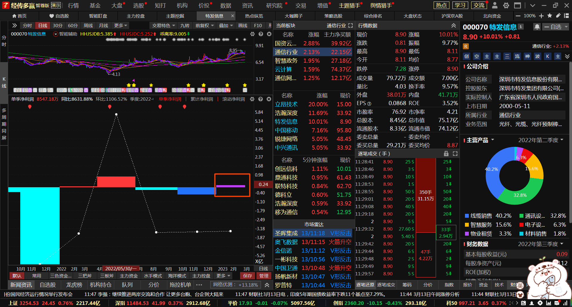The width and height of the screenshot is (572, 307).
Task: Open net profit panel settings gear
Action: (x=252, y=99)
